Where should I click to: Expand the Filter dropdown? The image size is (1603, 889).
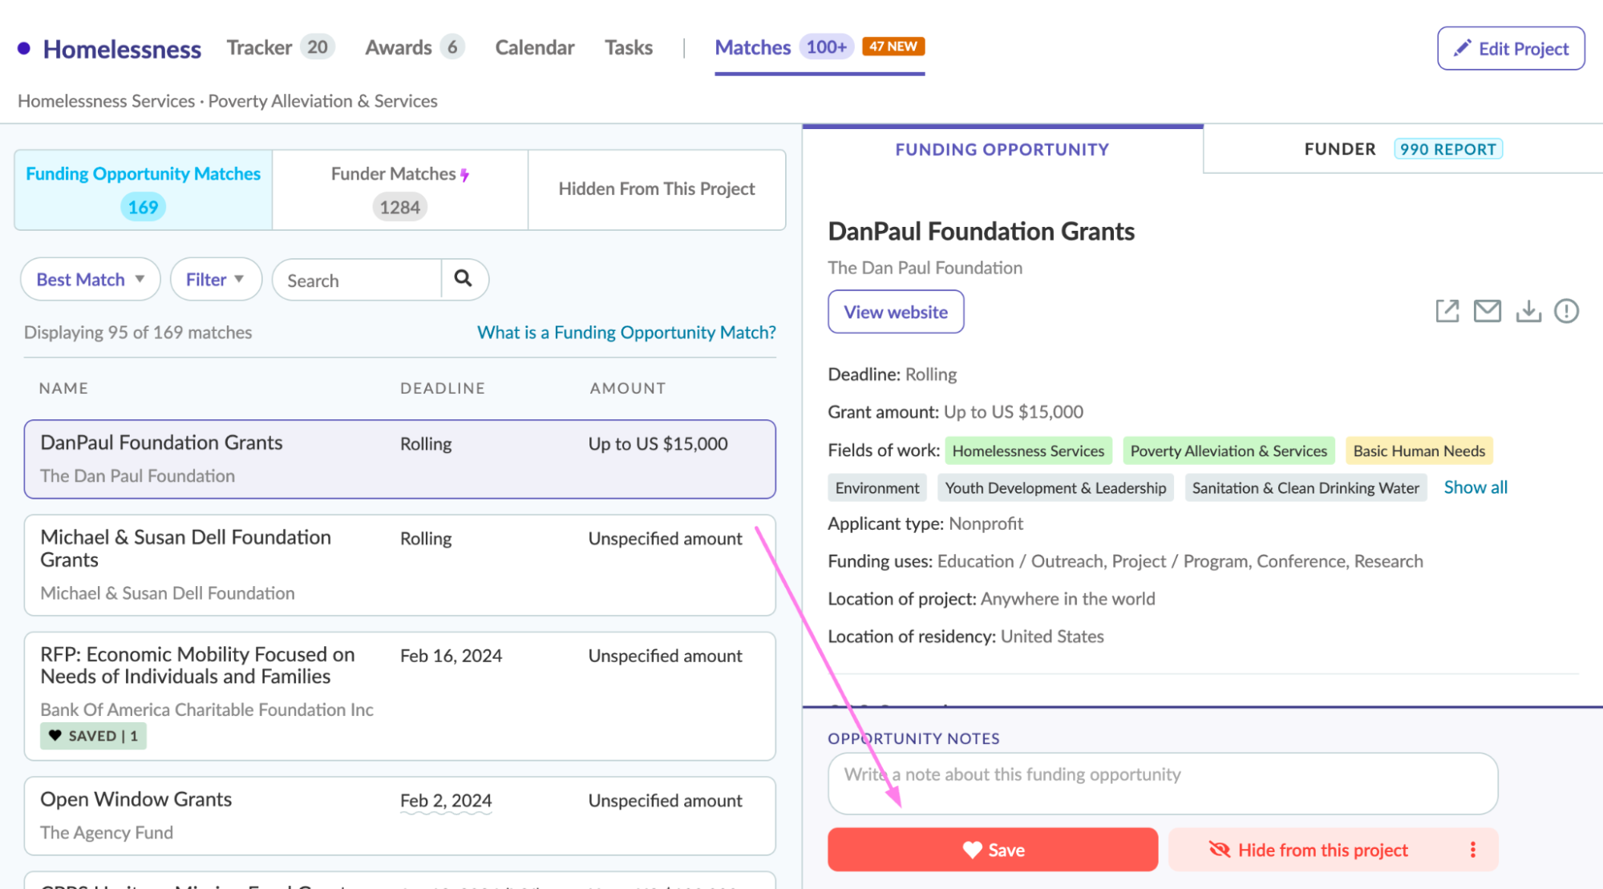point(215,280)
